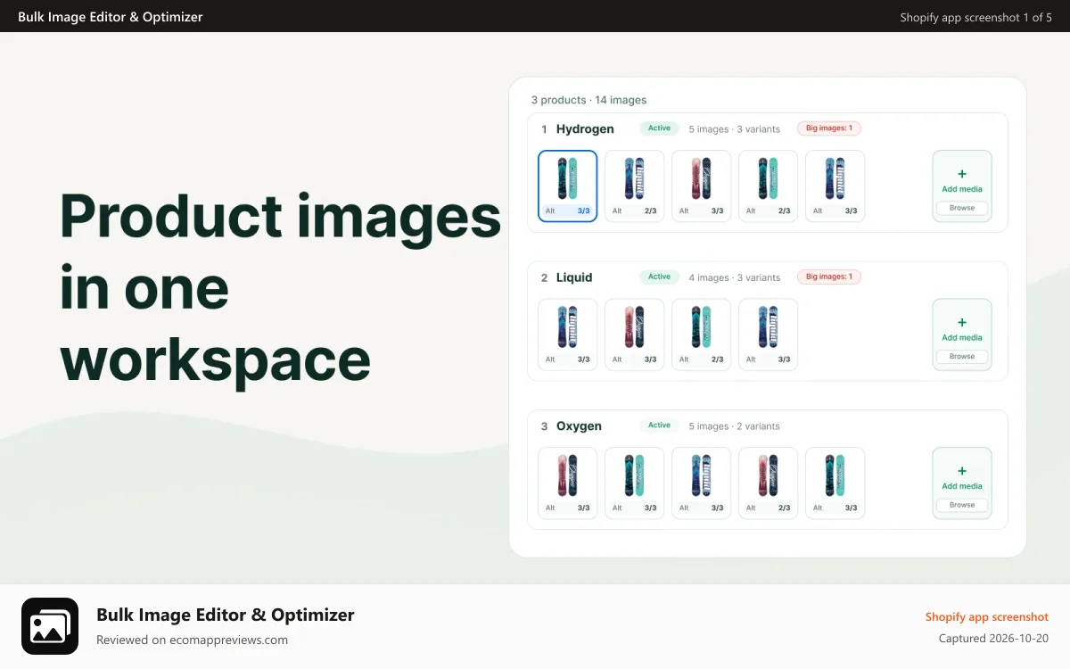
Task: Choose the fourth thumbnail in Liquid row
Action: pyautogui.click(x=769, y=334)
